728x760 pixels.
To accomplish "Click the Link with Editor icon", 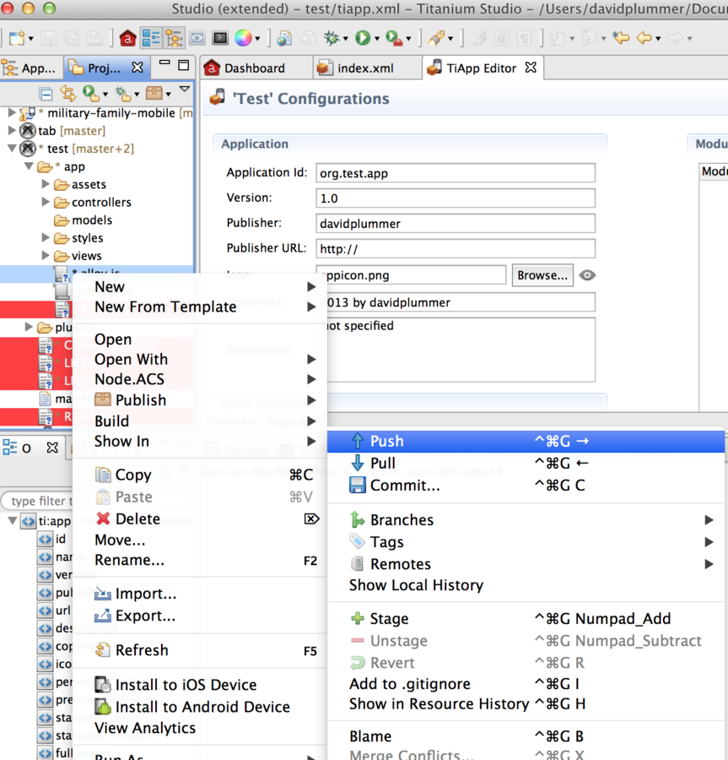I will pos(67,93).
